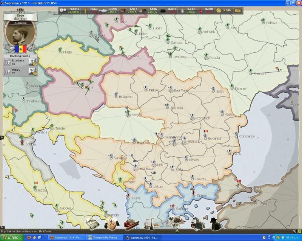Click the 93.316 money balance
This screenshot has width=302, height=241.
click(75, 9)
